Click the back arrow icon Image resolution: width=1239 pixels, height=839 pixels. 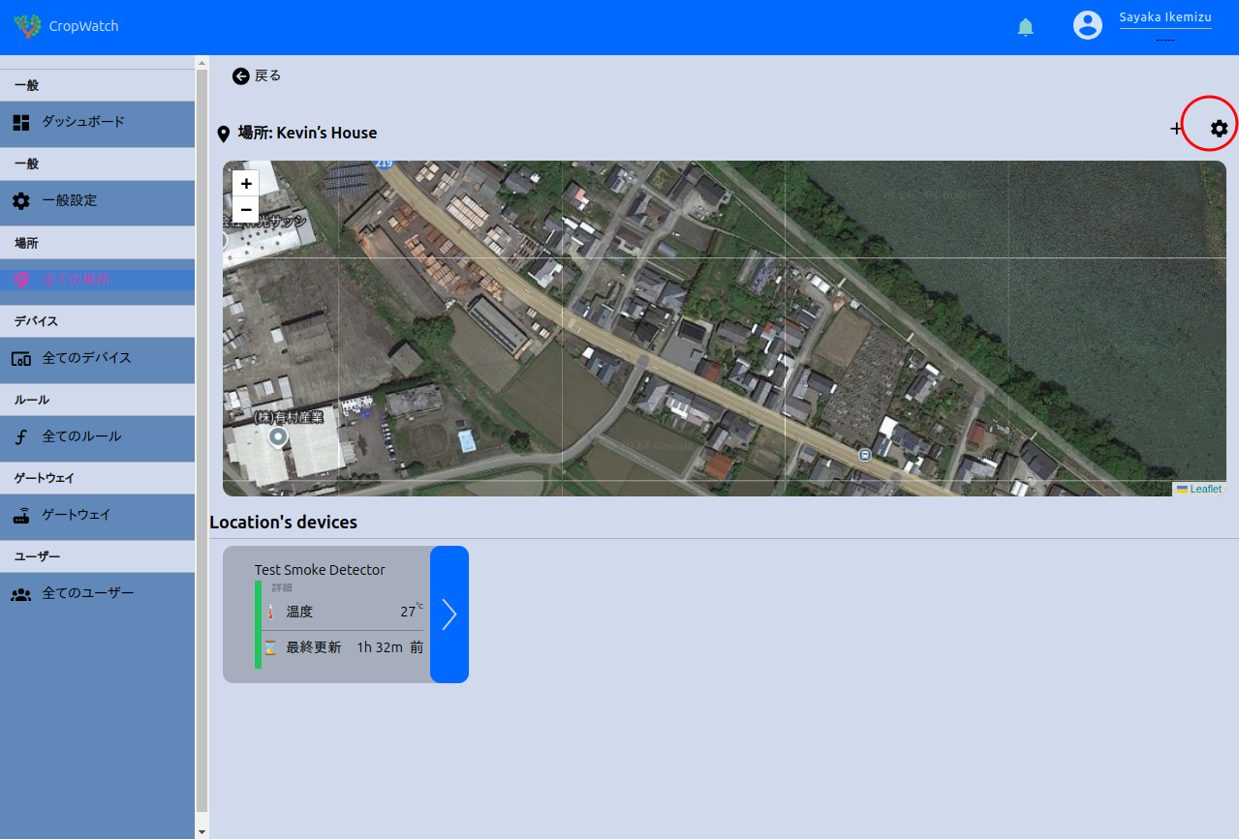(x=241, y=75)
